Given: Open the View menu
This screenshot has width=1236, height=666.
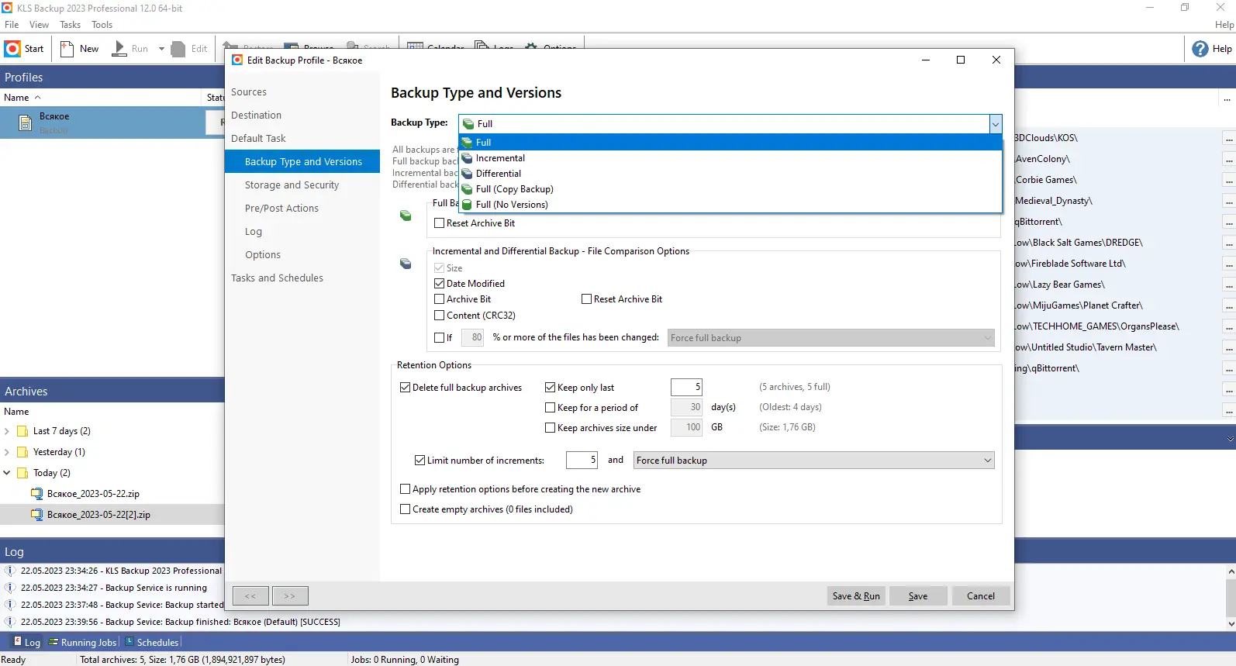Looking at the screenshot, I should coord(39,25).
